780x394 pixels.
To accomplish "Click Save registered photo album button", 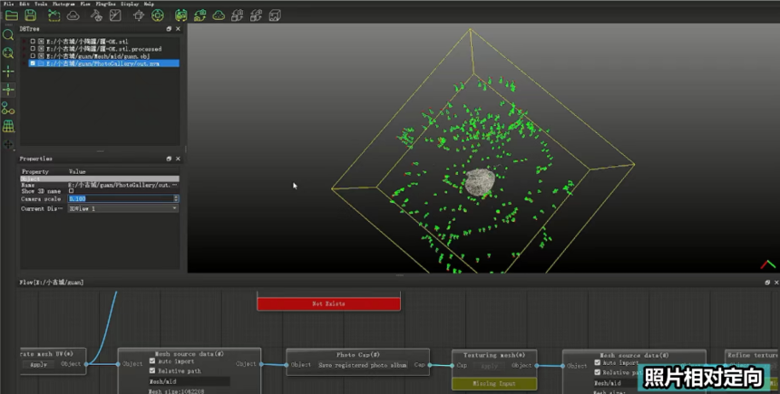I will (363, 365).
